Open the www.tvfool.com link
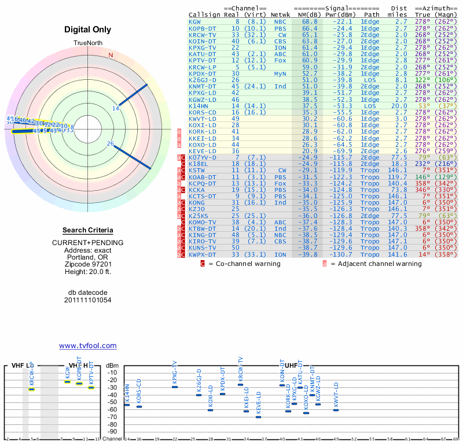Screen dimensions: 463x444 (87, 346)
